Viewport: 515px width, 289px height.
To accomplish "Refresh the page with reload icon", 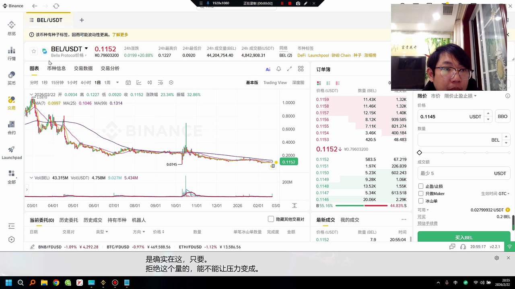I will (x=56, y=6).
